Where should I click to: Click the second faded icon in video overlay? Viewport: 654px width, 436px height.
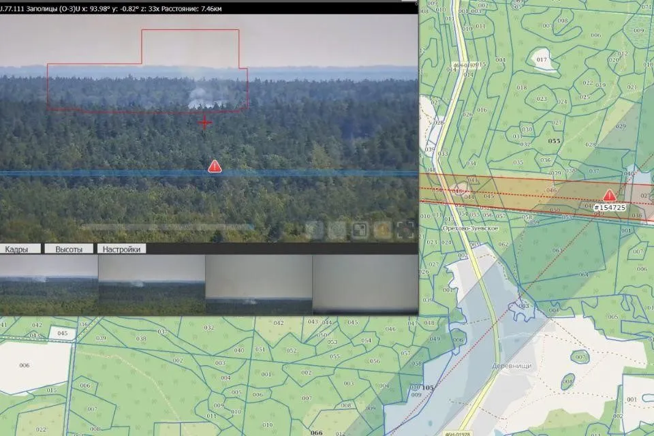336,230
